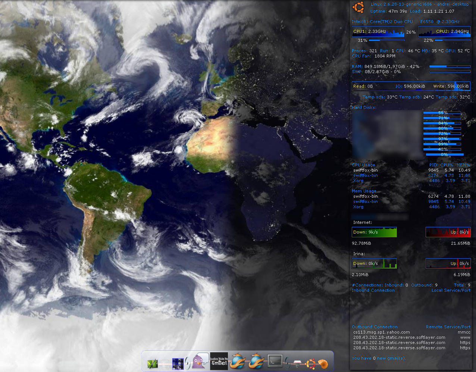Launch the left Swiftfox browser icon
Image resolution: width=476 pixels, height=372 pixels.
(x=238, y=361)
